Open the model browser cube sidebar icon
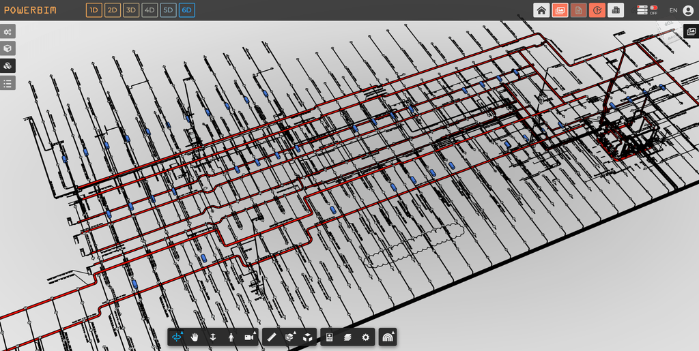The width and height of the screenshot is (699, 351). click(x=8, y=48)
